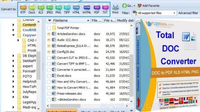Check Converter X corrected file checkbox
This screenshot has width=200, height=112.
pos(49,70)
